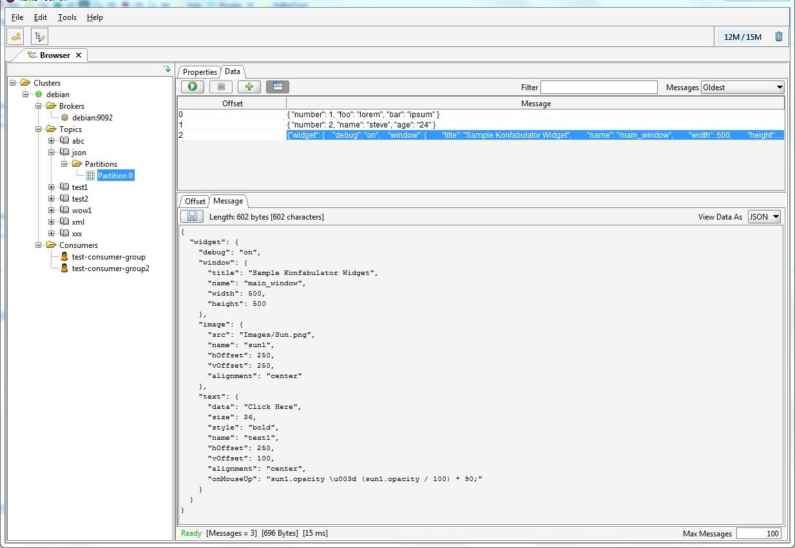The width and height of the screenshot is (795, 548).
Task: Open the Tools menu
Action: tap(67, 17)
